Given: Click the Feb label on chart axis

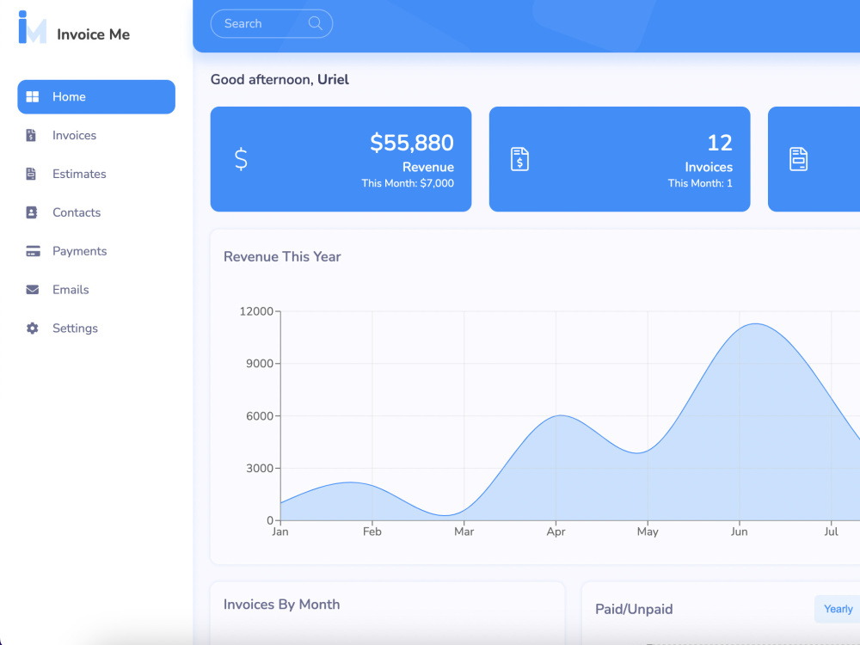Looking at the screenshot, I should 372,531.
